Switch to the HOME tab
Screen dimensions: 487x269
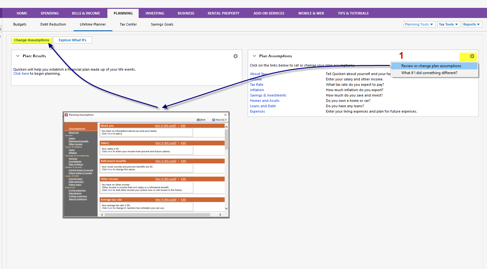22,13
